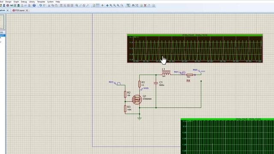Open the Graph menu
This screenshot has height=154, width=274.
coord(16,2)
